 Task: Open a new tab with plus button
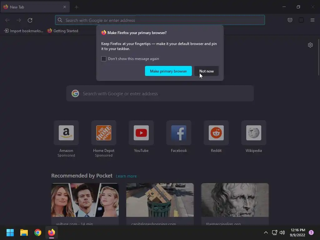76,7
